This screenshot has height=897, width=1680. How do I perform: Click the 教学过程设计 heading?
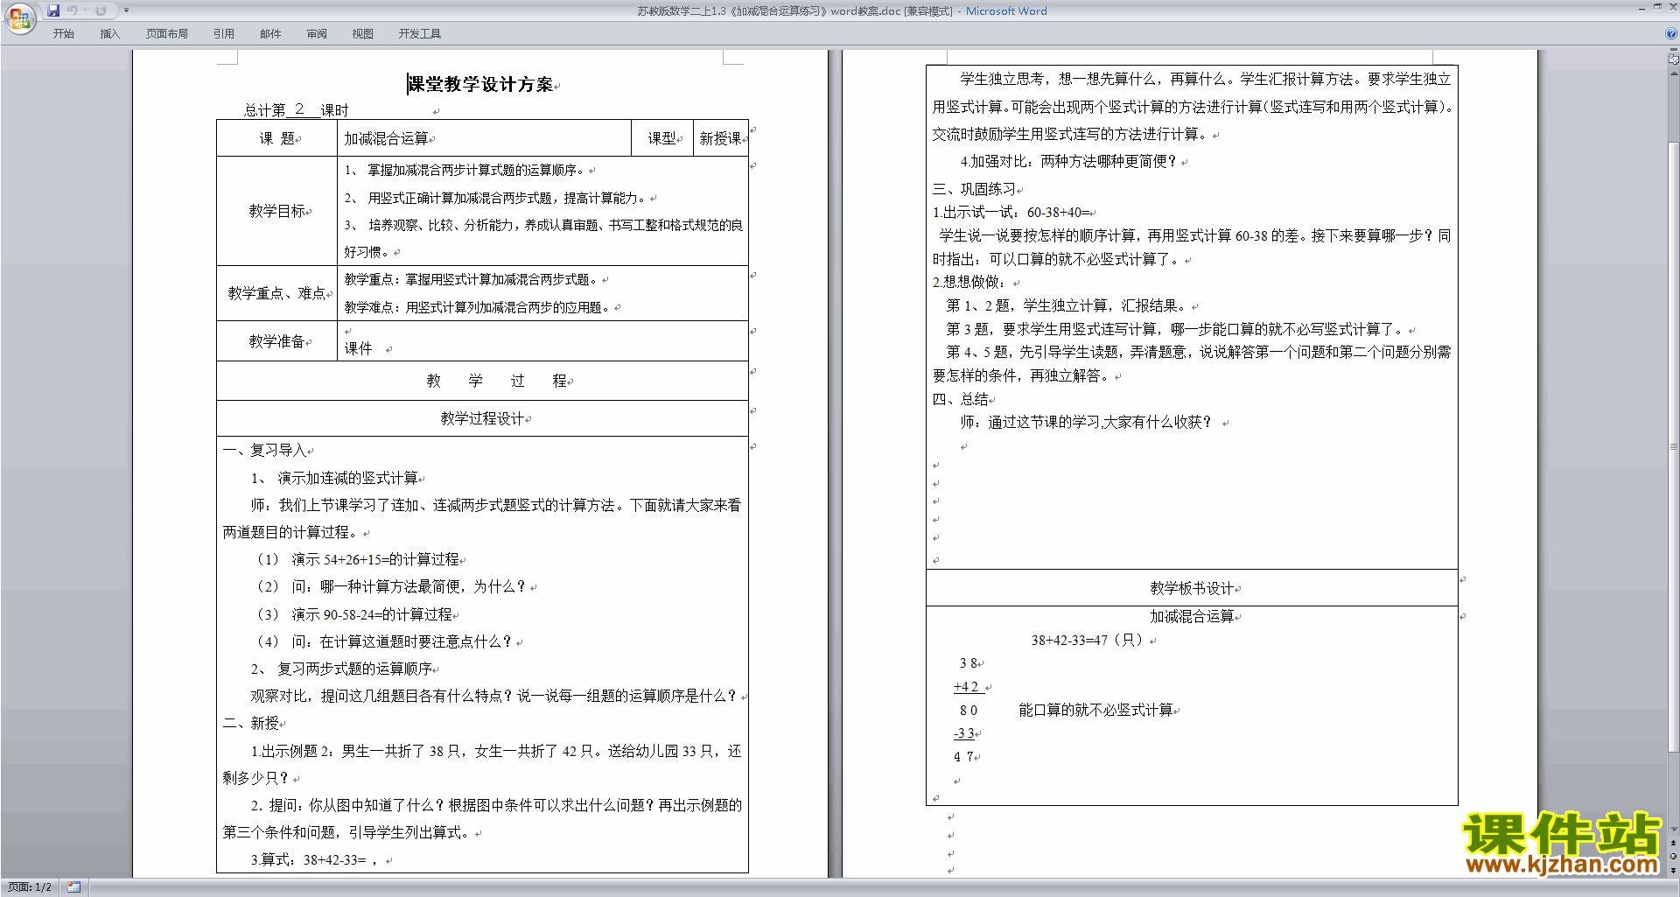(x=483, y=418)
